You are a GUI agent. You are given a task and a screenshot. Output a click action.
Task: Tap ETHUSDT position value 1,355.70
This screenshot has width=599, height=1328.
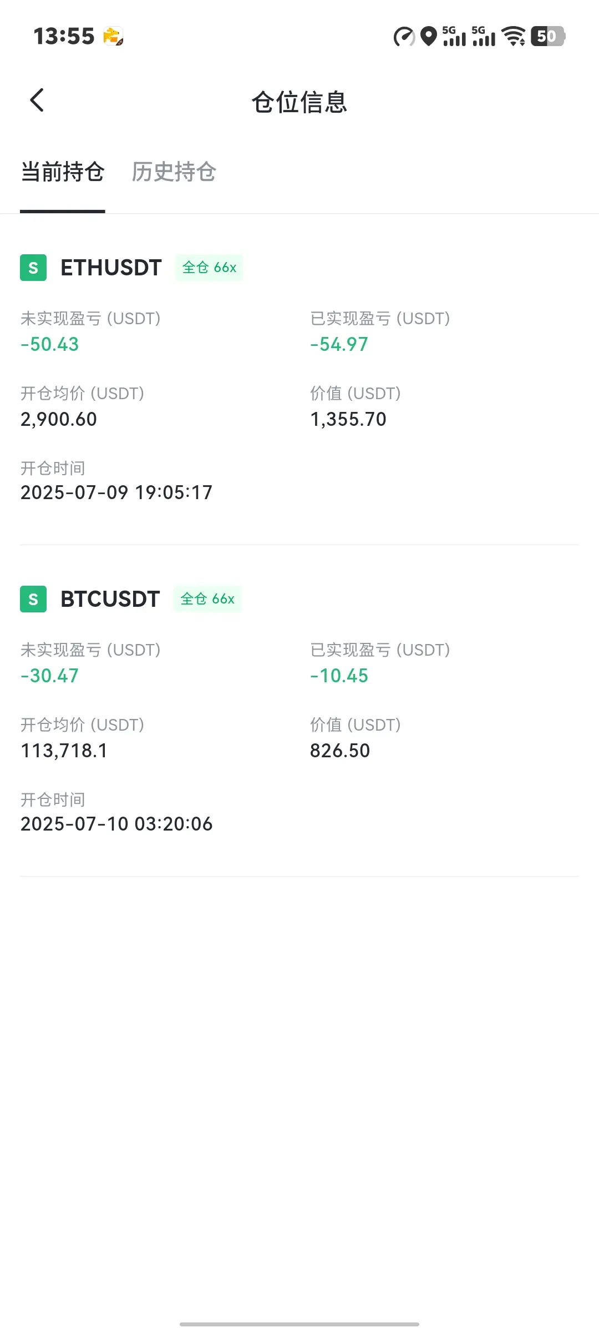tap(348, 419)
